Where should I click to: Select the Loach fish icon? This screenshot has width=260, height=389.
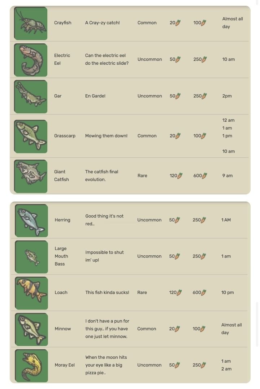click(31, 293)
